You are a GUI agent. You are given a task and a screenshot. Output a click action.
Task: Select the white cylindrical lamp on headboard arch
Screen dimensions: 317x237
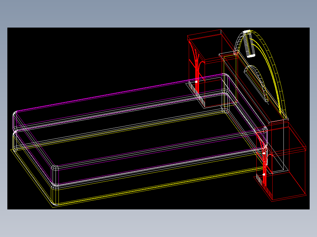[x=249, y=44]
